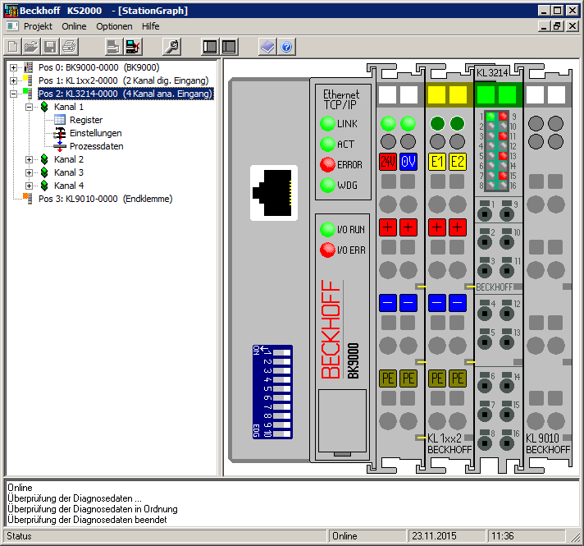Restore the inner StationGraph document window
This screenshot has width=584, height=546.
pyautogui.click(x=557, y=26)
